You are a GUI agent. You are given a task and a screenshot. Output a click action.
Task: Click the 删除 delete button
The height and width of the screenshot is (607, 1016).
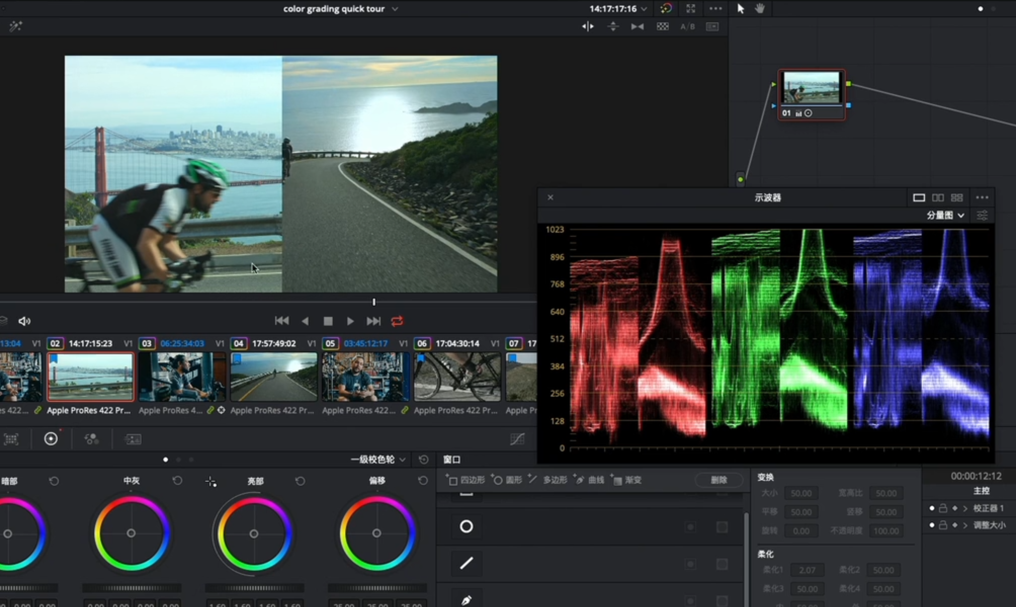click(x=718, y=480)
